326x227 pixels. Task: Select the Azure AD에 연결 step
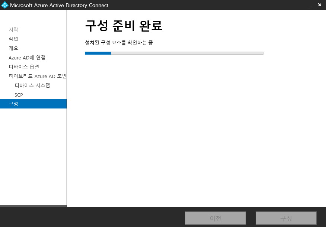pos(27,58)
